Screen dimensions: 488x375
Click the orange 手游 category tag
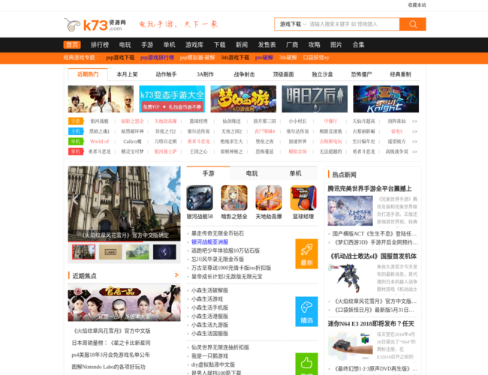click(76, 121)
